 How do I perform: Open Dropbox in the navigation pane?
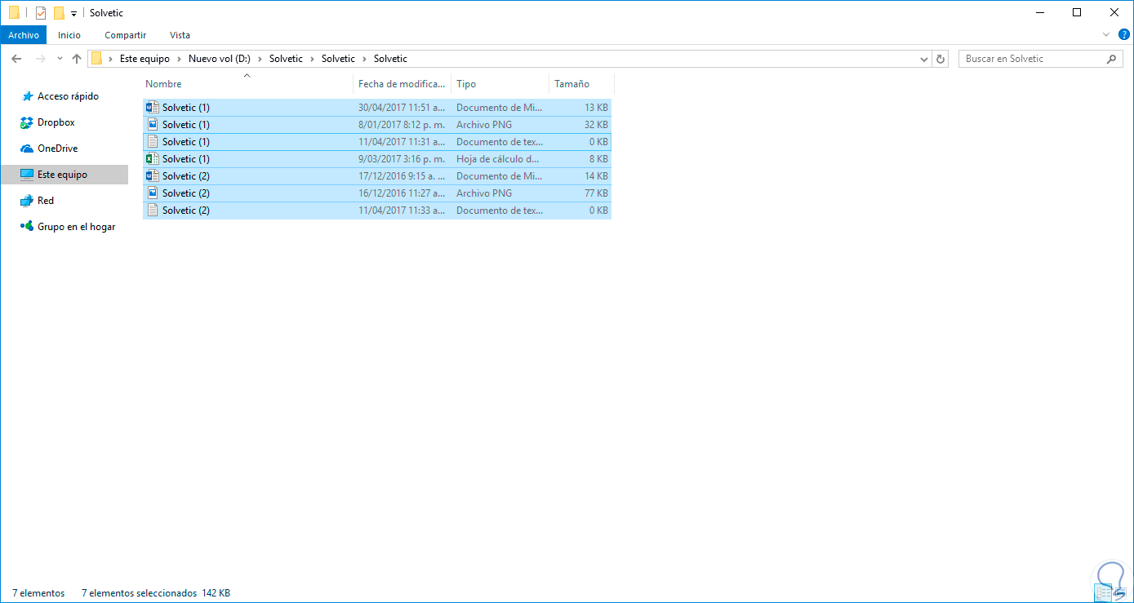(56, 122)
